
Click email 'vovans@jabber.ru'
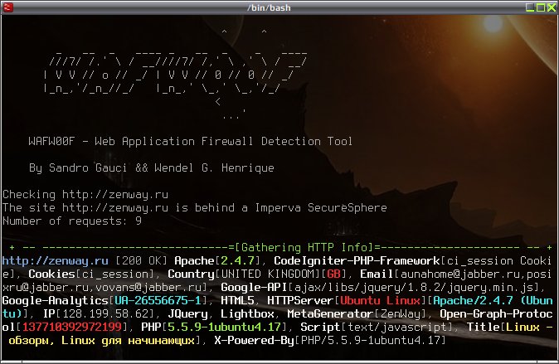pos(148,288)
